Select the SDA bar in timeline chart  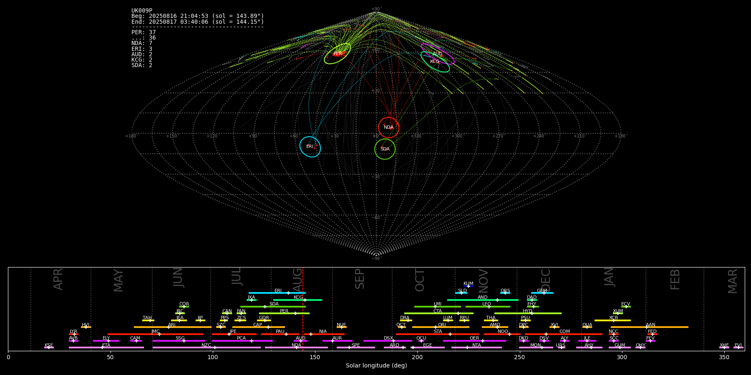273,307
